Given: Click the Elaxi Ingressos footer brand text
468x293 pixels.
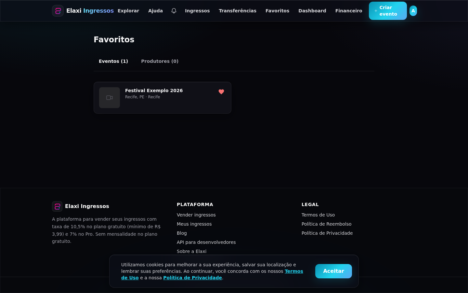Looking at the screenshot, I should (87, 206).
